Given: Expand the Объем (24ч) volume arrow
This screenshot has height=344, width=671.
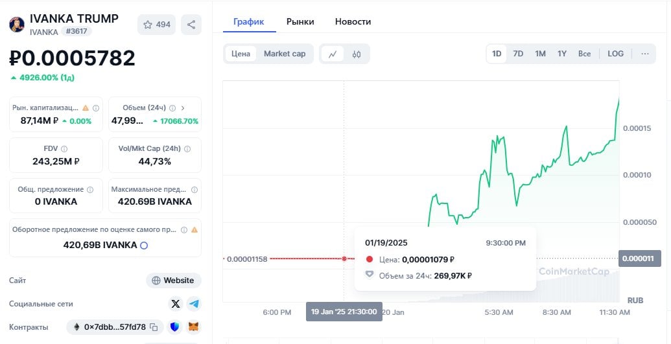Looking at the screenshot, I should (183, 108).
